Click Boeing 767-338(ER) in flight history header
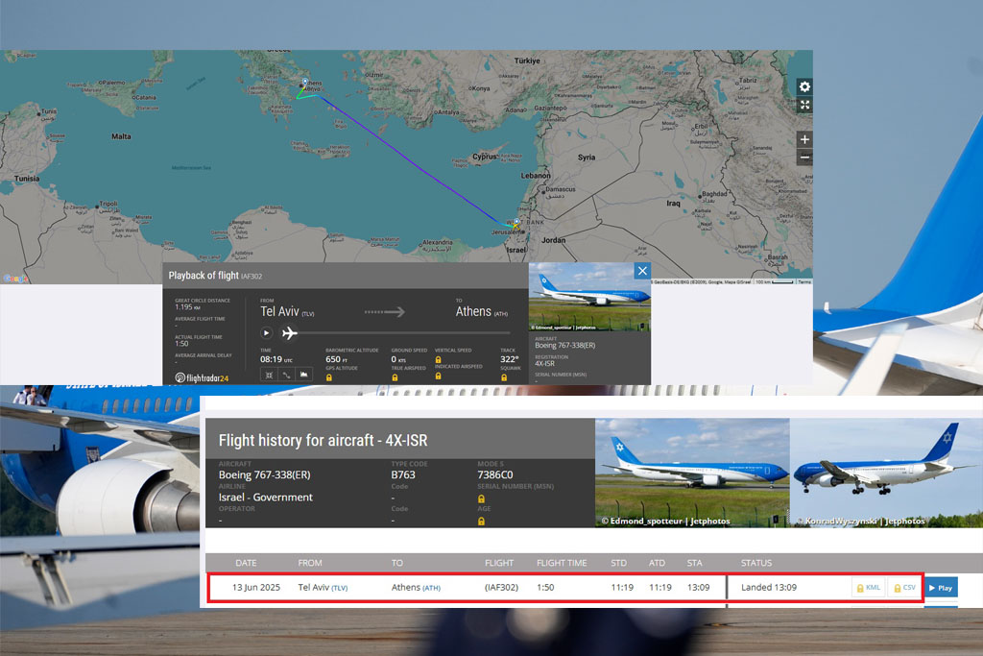983x656 pixels. (x=264, y=474)
